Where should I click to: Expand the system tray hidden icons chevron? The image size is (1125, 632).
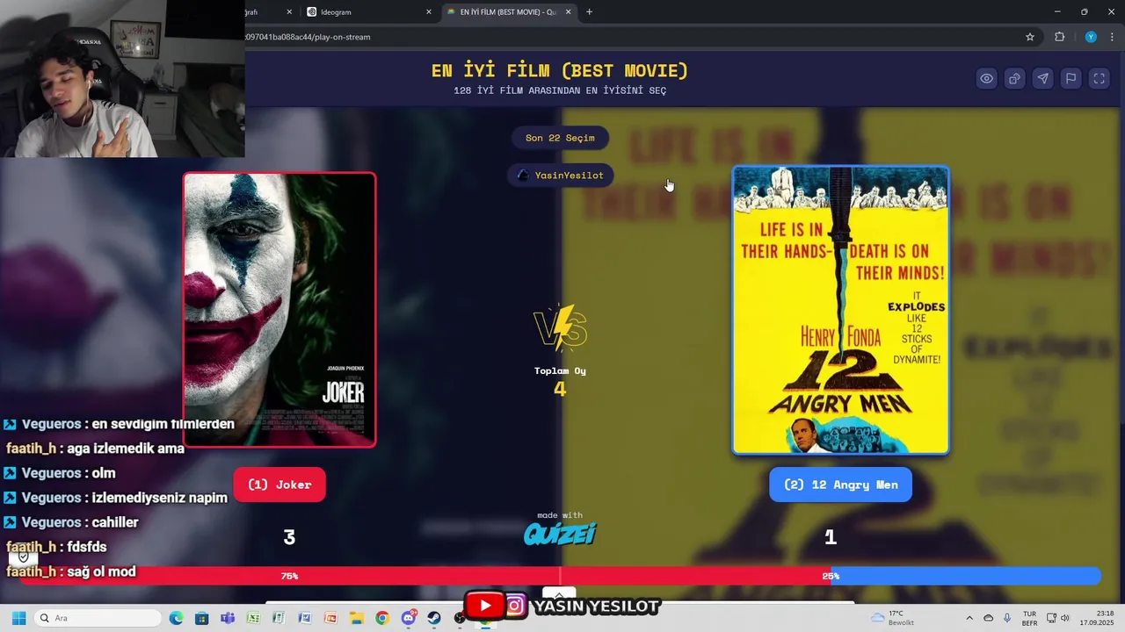click(969, 618)
